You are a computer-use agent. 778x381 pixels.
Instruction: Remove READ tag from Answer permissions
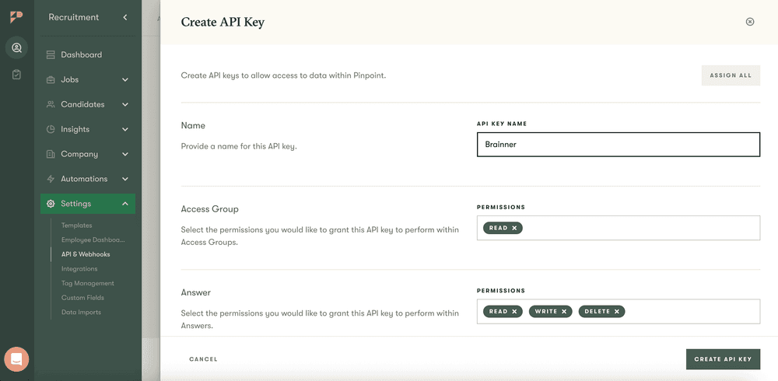click(514, 312)
